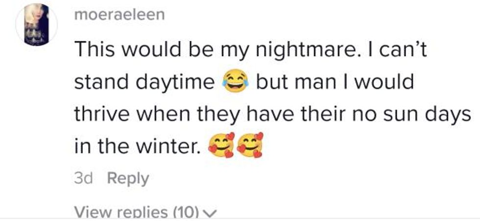Viewport: 480px width, 221px height.
Task: Open the moeraeleen username link
Action: [x=120, y=15]
